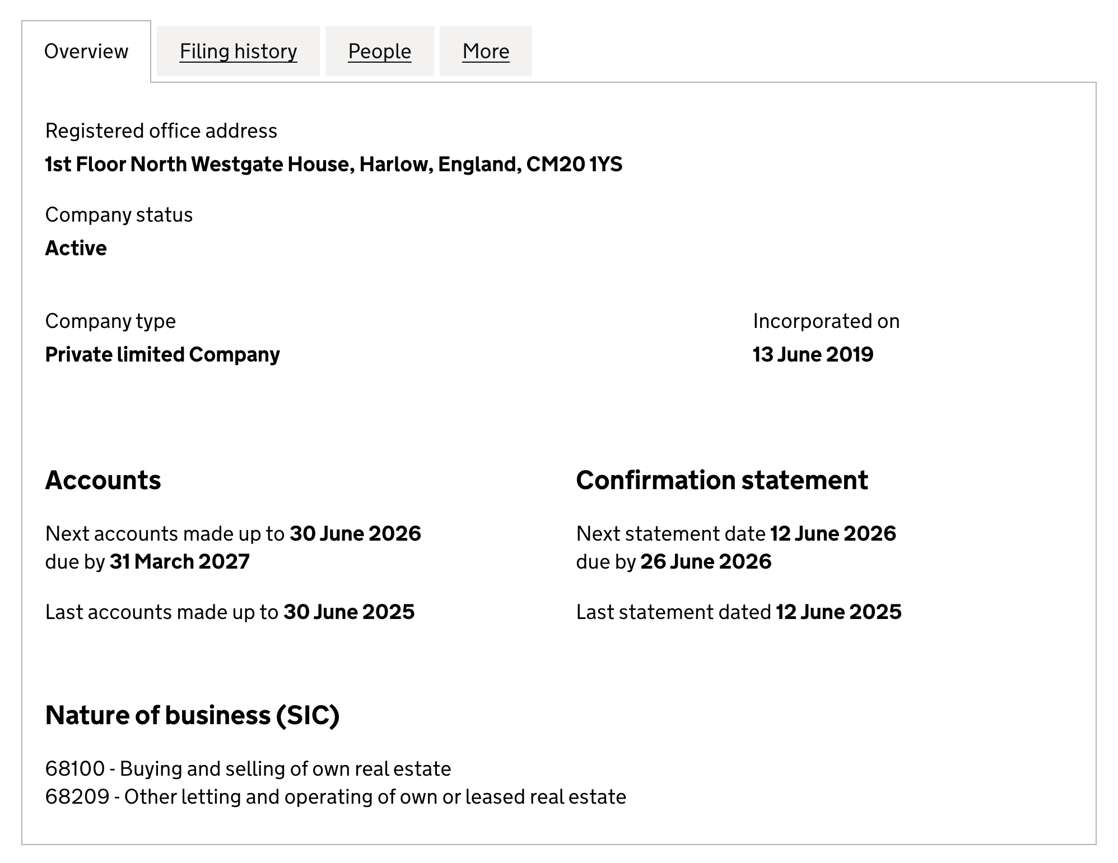Select the Overview tab
This screenshot has width=1118, height=863.
(x=86, y=51)
